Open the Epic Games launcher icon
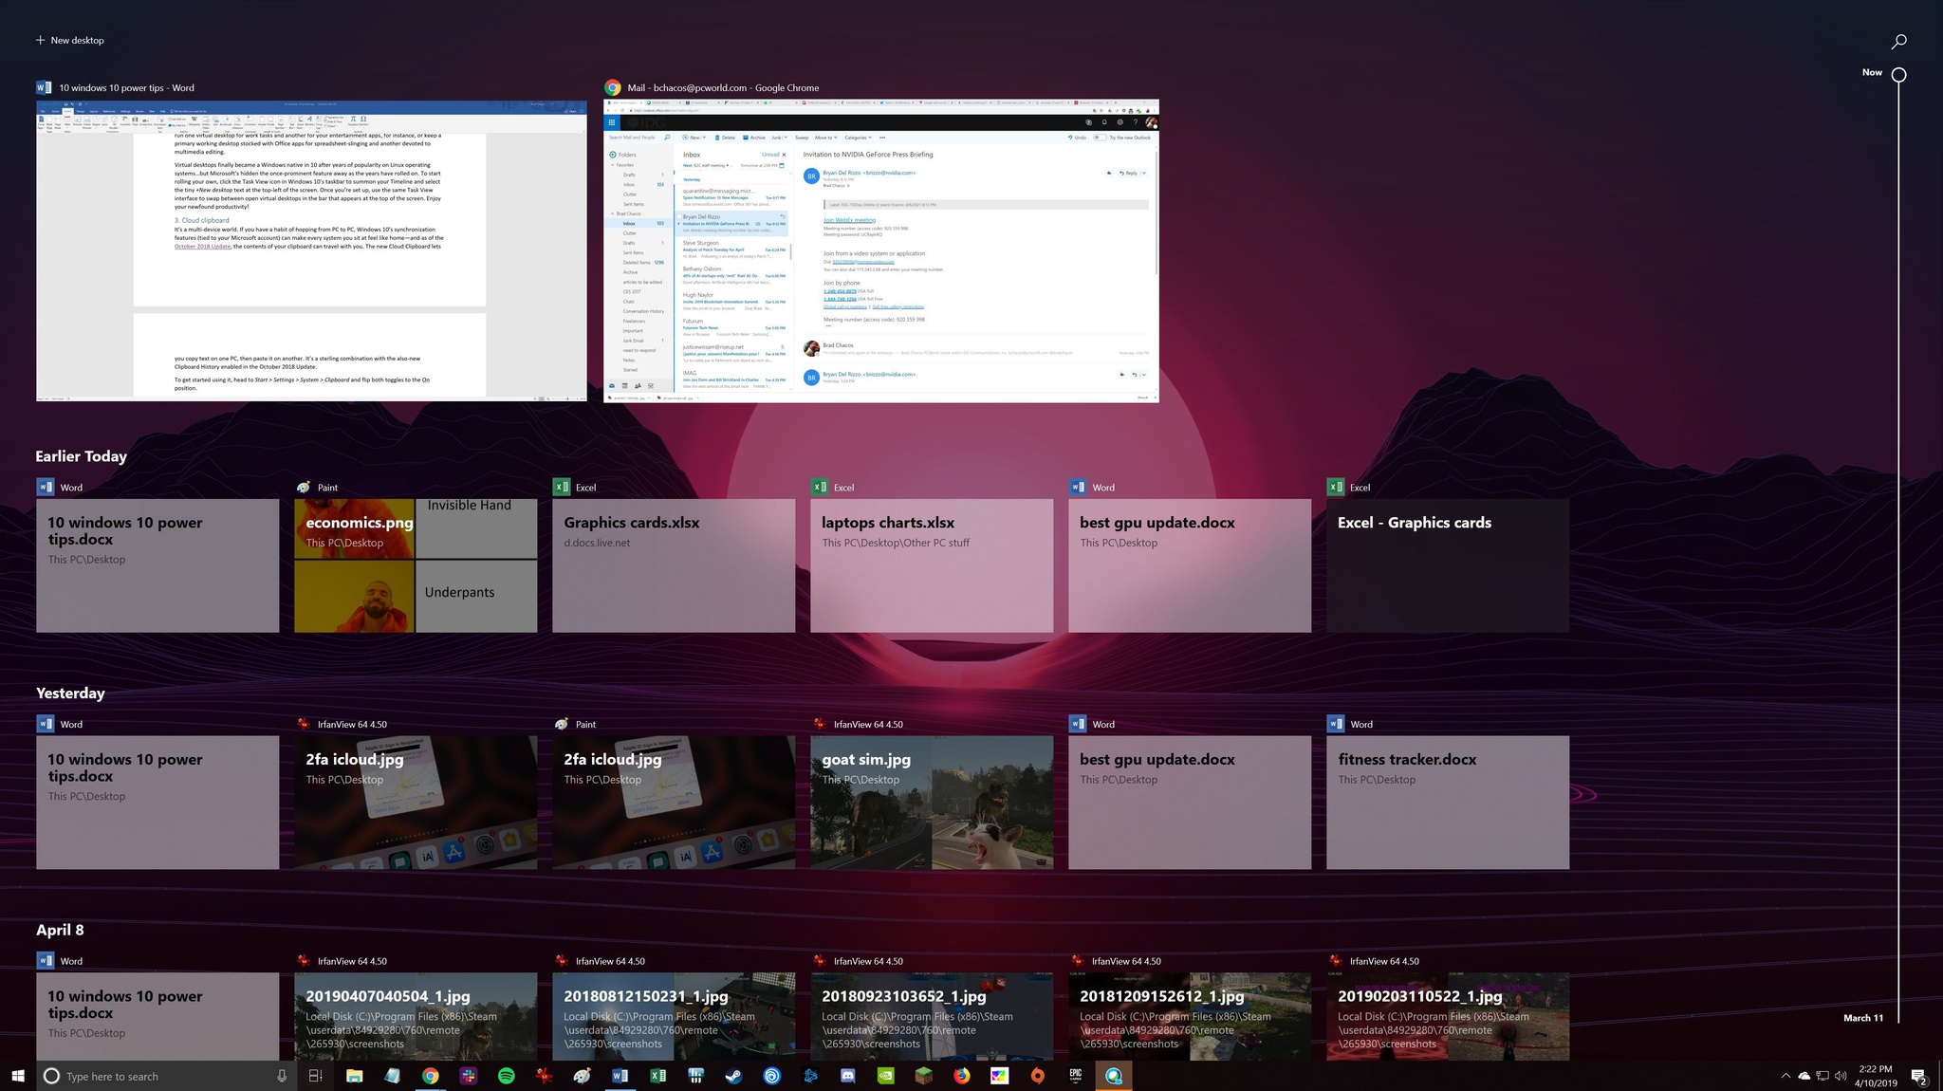This screenshot has width=1943, height=1091. click(1075, 1076)
